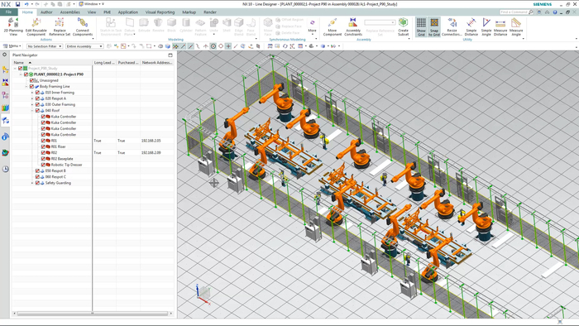The height and width of the screenshot is (326, 579).
Task: Select the 060 Respot C tree item
Action: pyautogui.click(x=55, y=177)
